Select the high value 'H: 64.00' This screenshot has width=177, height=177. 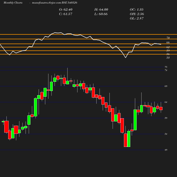101,10
